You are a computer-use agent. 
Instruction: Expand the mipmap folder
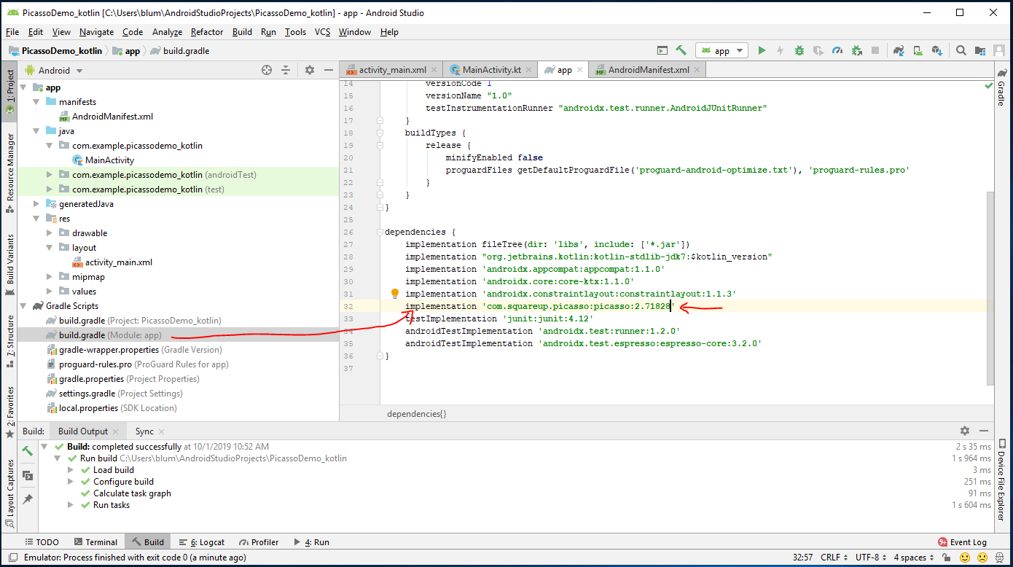pyautogui.click(x=50, y=277)
